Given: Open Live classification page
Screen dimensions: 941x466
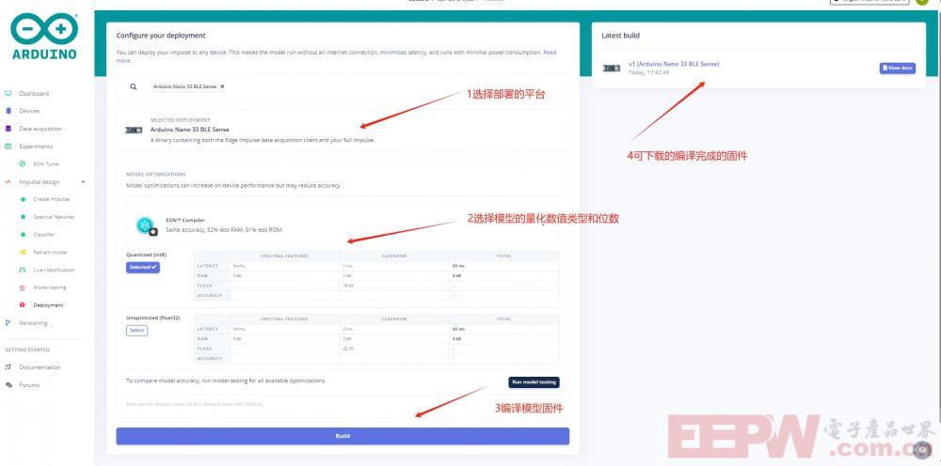Looking at the screenshot, I should pos(54,270).
